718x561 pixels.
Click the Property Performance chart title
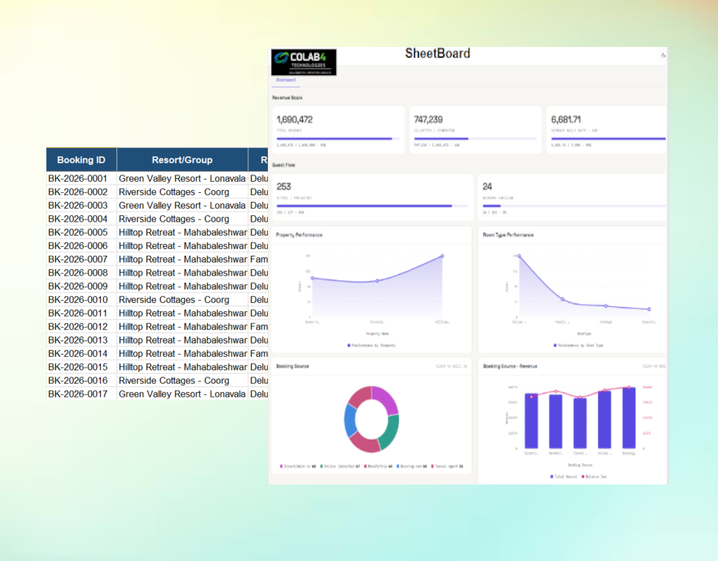click(x=299, y=235)
